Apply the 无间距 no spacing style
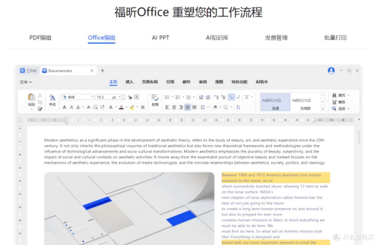The image size is (377, 245). pos(305,102)
